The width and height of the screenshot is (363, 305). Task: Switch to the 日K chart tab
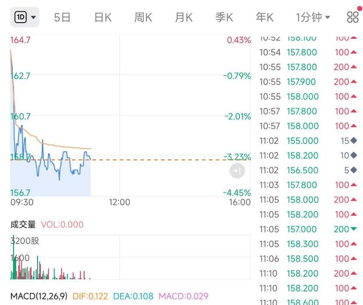[103, 17]
